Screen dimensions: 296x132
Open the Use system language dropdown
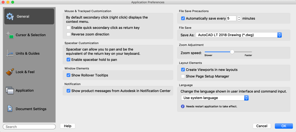click(x=215, y=98)
